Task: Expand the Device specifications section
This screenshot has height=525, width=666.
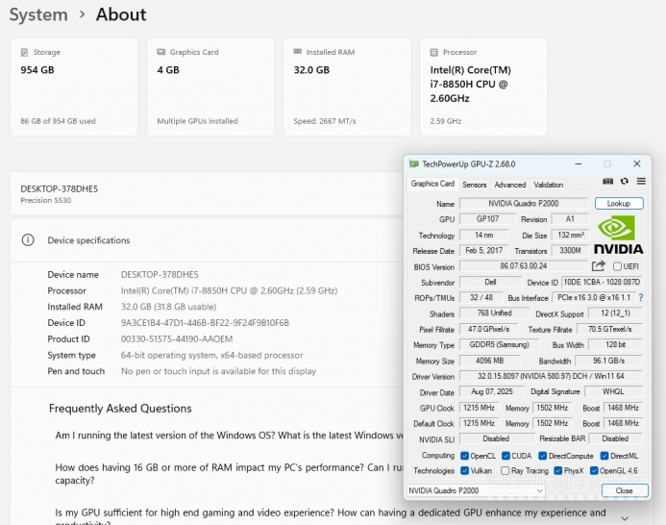Action: pos(207,240)
